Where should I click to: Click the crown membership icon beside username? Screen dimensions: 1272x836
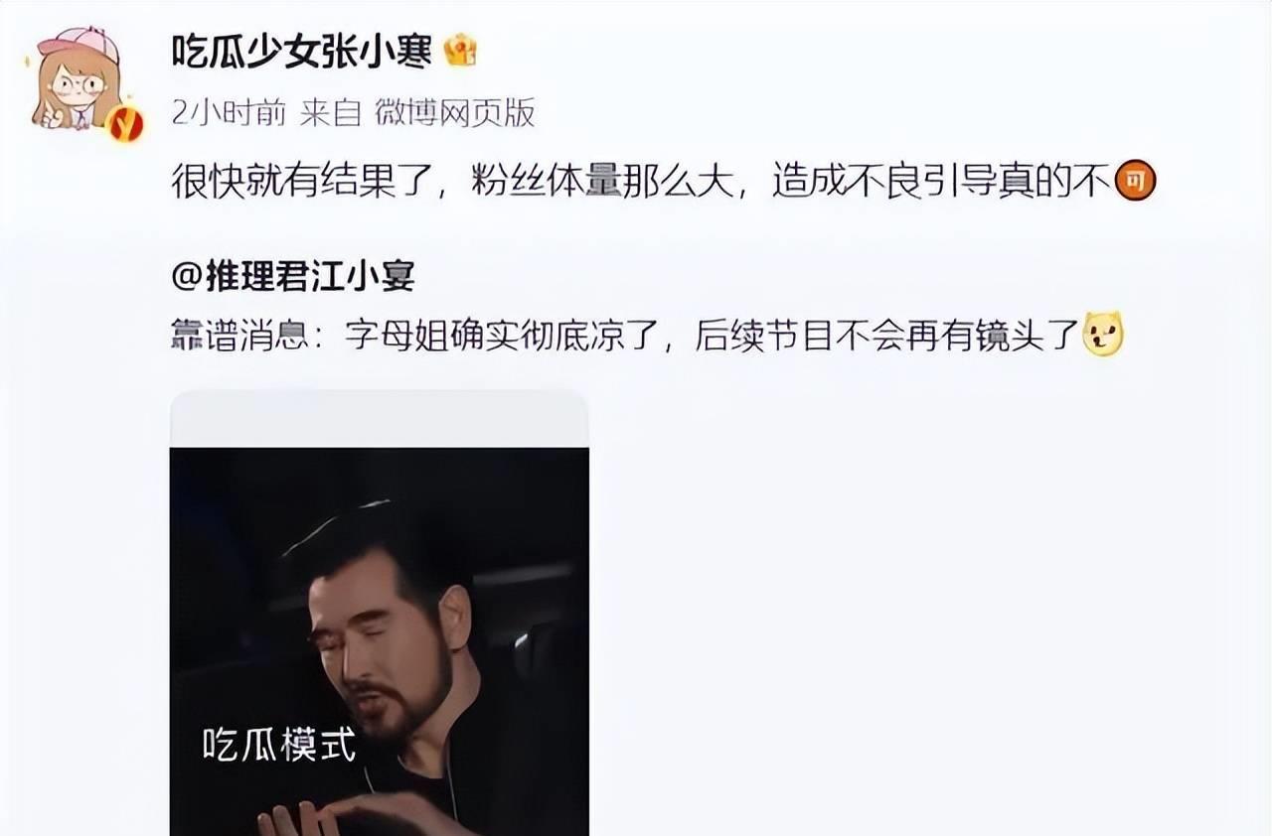(460, 52)
